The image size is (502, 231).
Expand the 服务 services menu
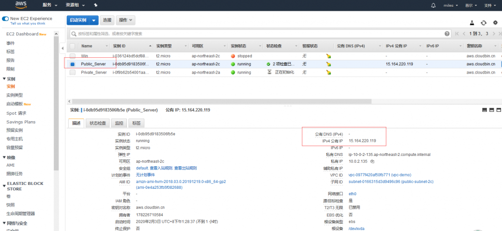tap(50, 5)
